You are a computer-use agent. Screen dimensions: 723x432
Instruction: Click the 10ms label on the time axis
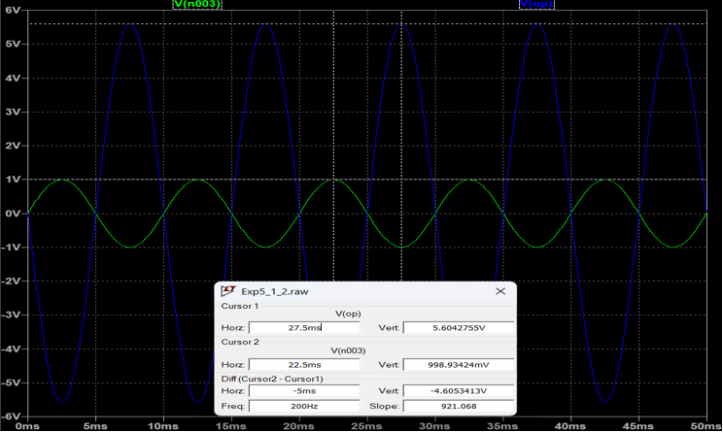coord(164,425)
